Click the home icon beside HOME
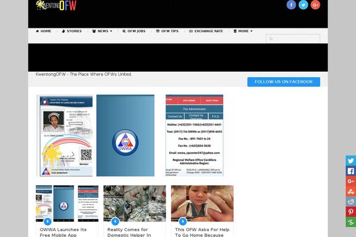Viewport: 356px width, 237px height. (37, 31)
